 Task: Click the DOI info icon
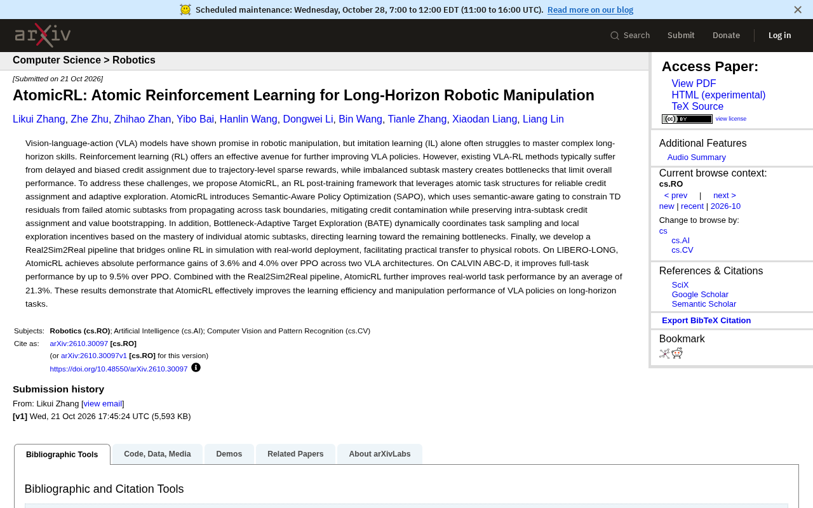pyautogui.click(x=196, y=368)
